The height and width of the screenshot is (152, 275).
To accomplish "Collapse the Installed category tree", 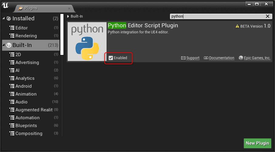I will point(4,18).
